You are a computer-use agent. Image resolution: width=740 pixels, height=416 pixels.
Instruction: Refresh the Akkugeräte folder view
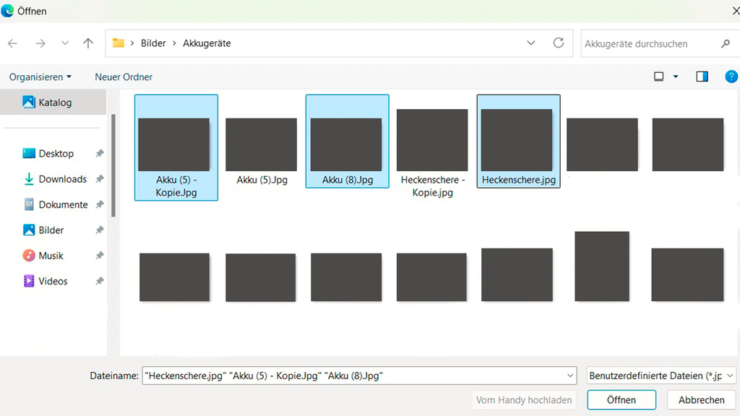[x=558, y=43]
